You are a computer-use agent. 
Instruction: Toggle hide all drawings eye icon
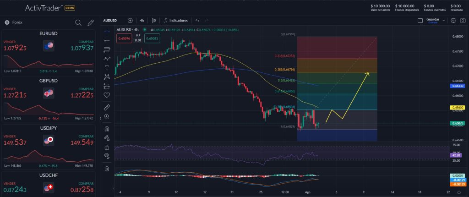click(x=107, y=156)
